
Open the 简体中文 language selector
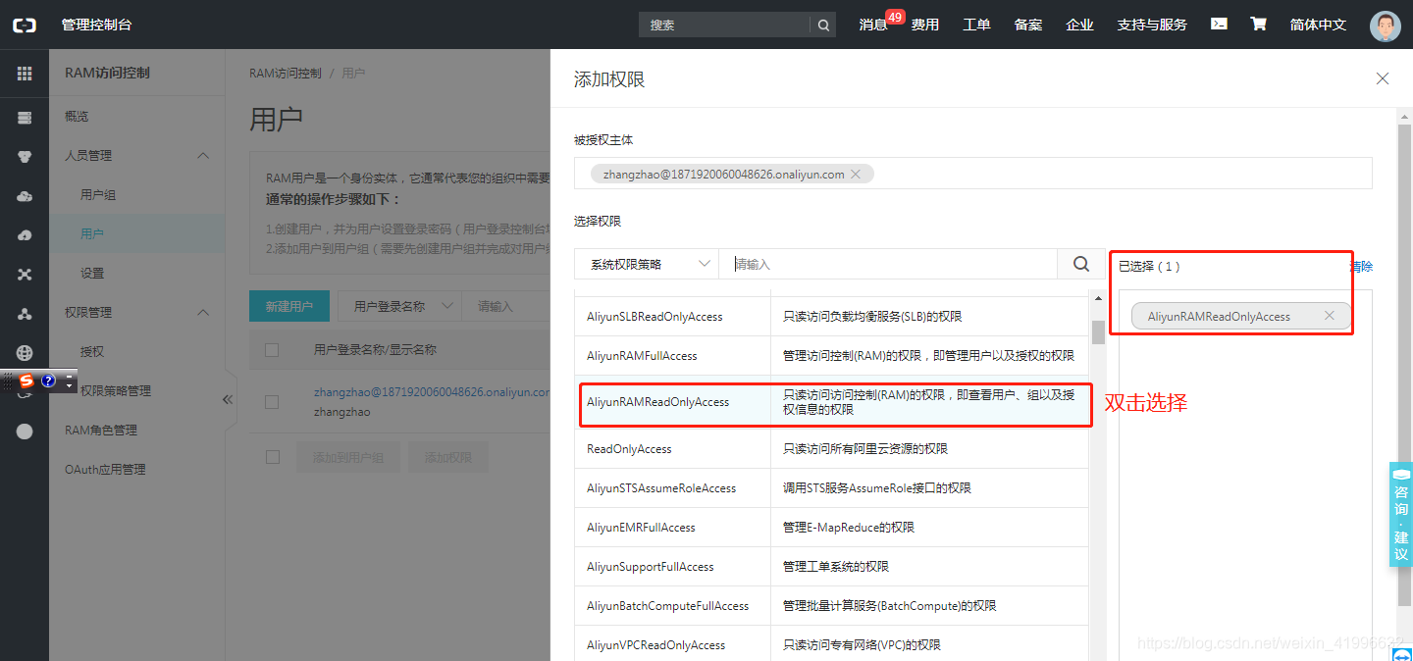point(1318,25)
